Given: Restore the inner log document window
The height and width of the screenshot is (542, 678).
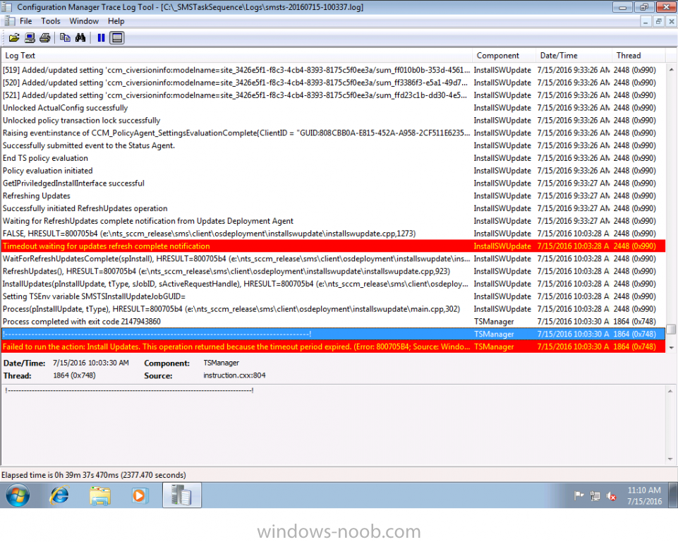Looking at the screenshot, I should coord(658,21).
